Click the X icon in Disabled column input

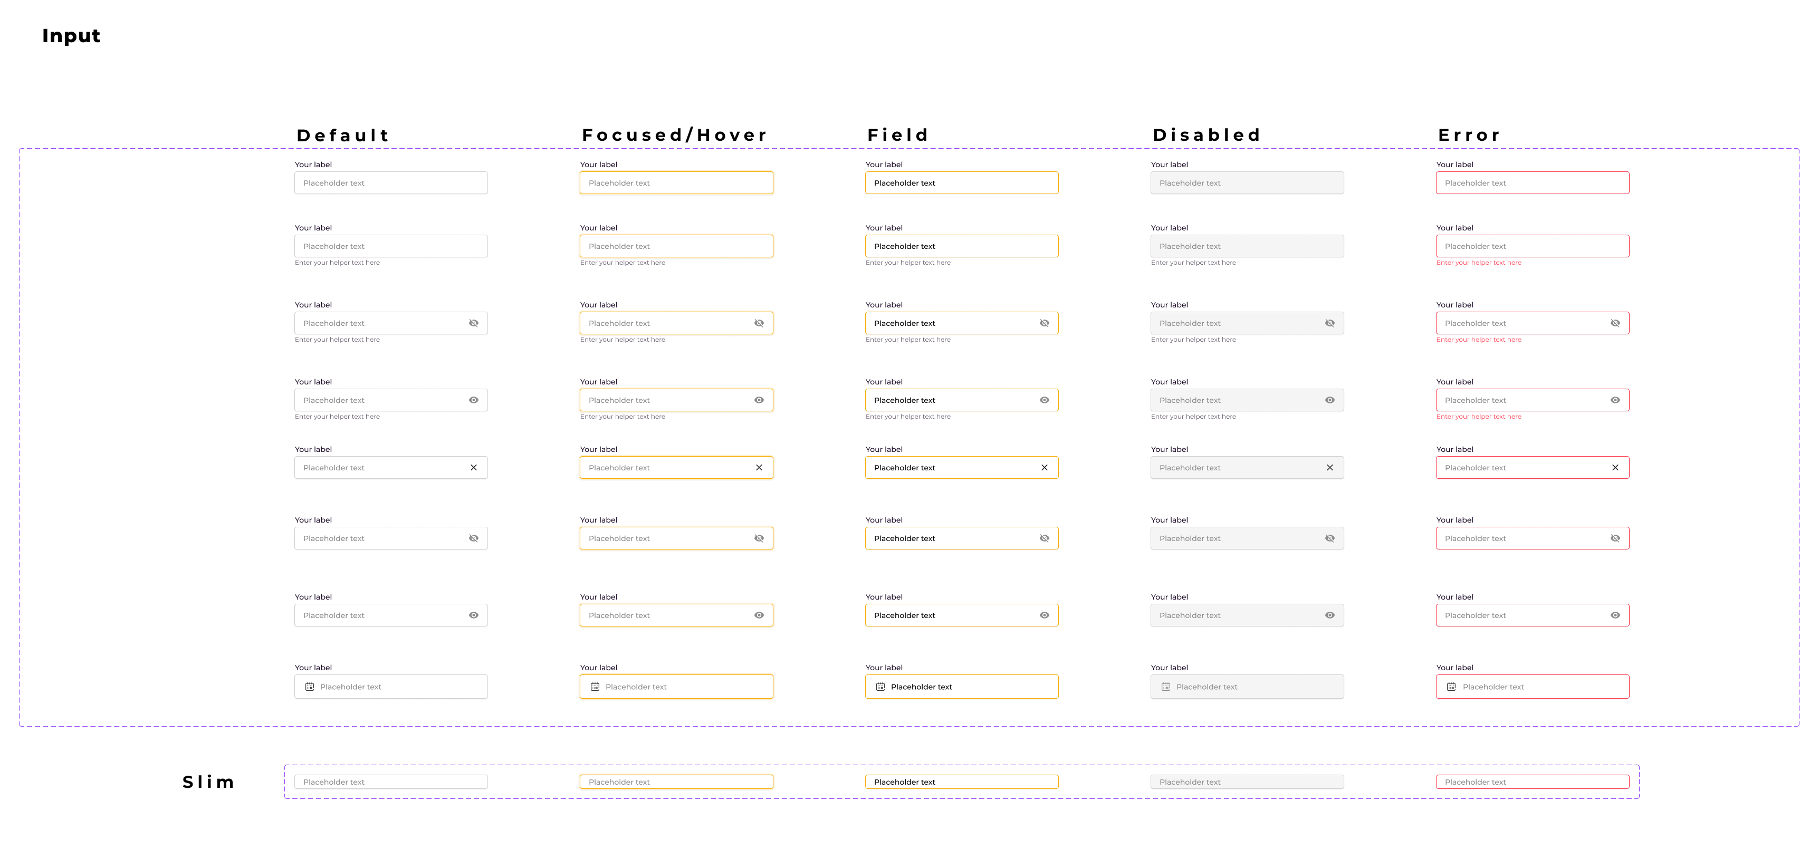pyautogui.click(x=1329, y=467)
